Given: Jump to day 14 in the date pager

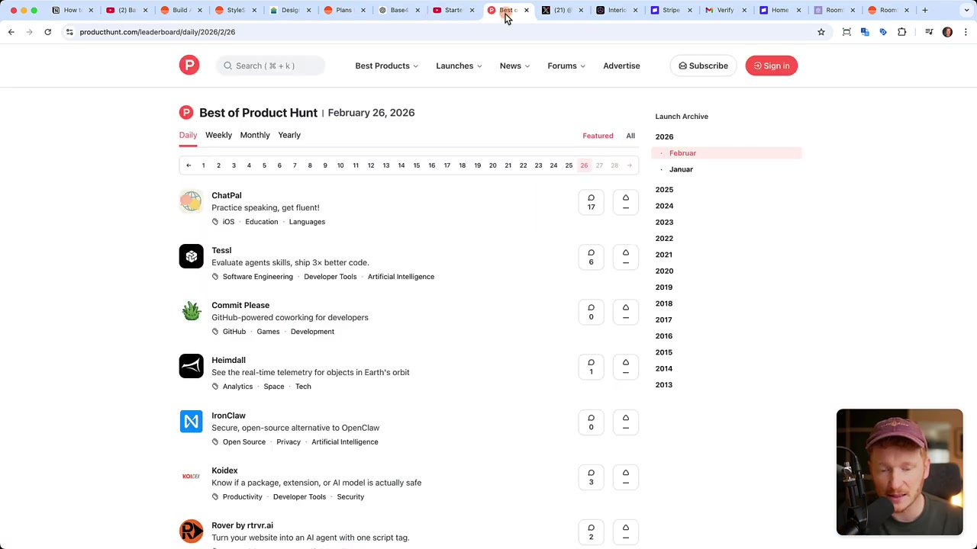Looking at the screenshot, I should [401, 165].
